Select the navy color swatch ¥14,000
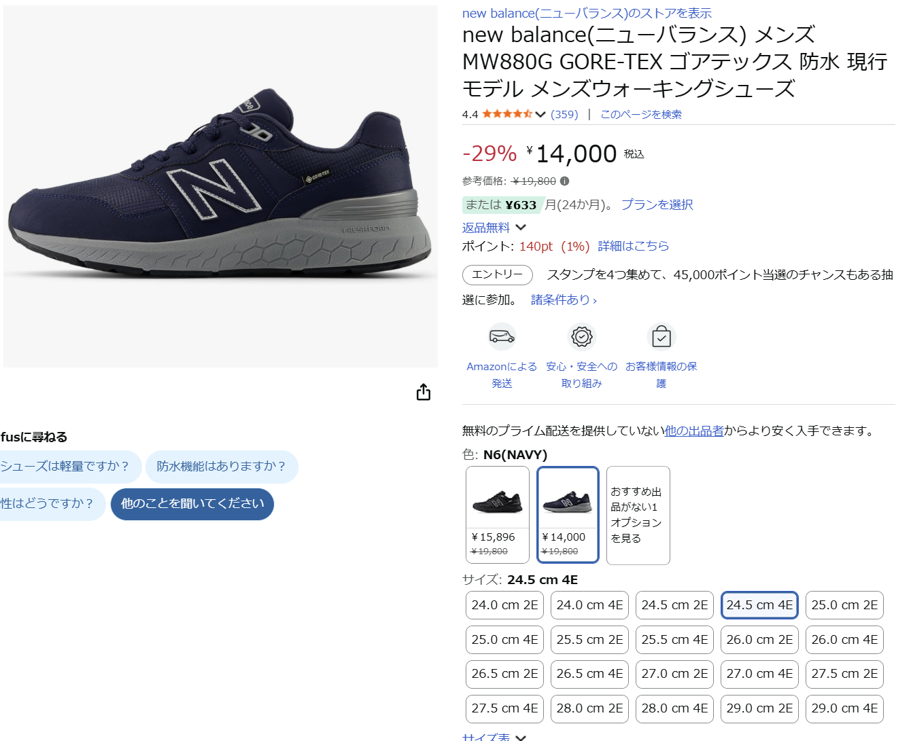This screenshot has width=913, height=741. pos(568,514)
